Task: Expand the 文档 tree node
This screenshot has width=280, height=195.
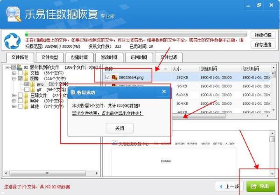Action: coord(14,73)
